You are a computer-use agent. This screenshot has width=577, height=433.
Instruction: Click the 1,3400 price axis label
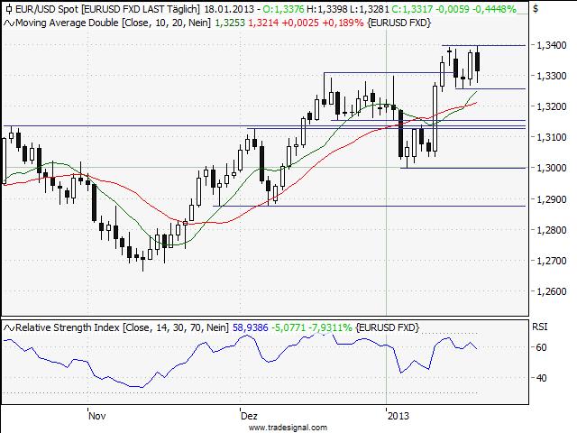[550, 45]
